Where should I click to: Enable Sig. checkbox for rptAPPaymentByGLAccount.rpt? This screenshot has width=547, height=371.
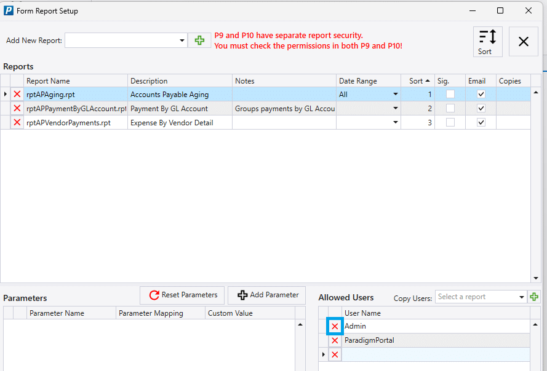(450, 109)
